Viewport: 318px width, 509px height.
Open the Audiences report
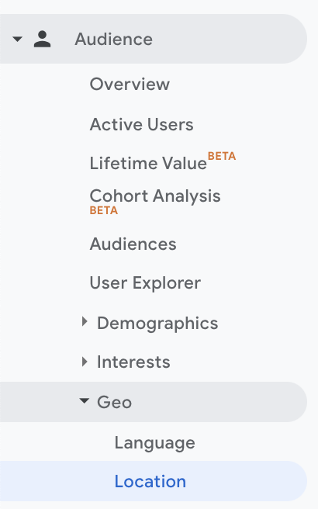pos(133,244)
